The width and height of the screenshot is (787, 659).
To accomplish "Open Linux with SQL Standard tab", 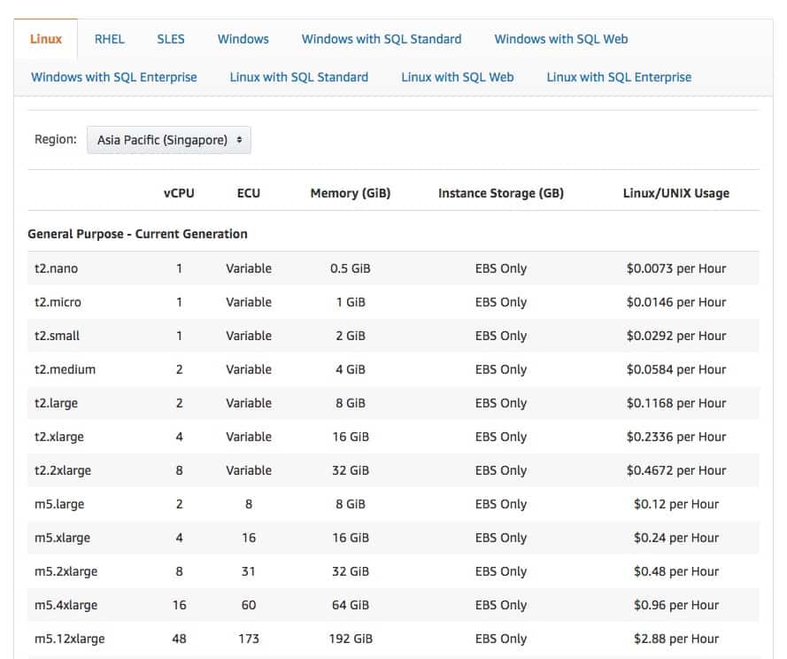I will (x=299, y=77).
